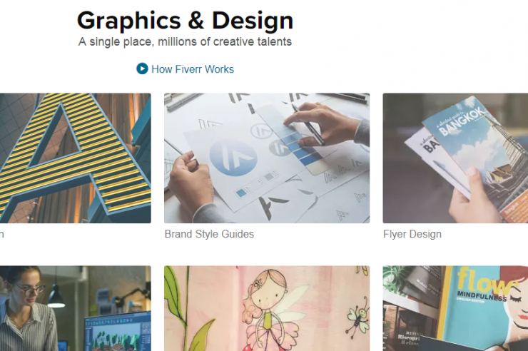Viewport: 528px width, 351px height.
Task: Open the yellow striped letter A thumbnail
Action: click(x=75, y=158)
